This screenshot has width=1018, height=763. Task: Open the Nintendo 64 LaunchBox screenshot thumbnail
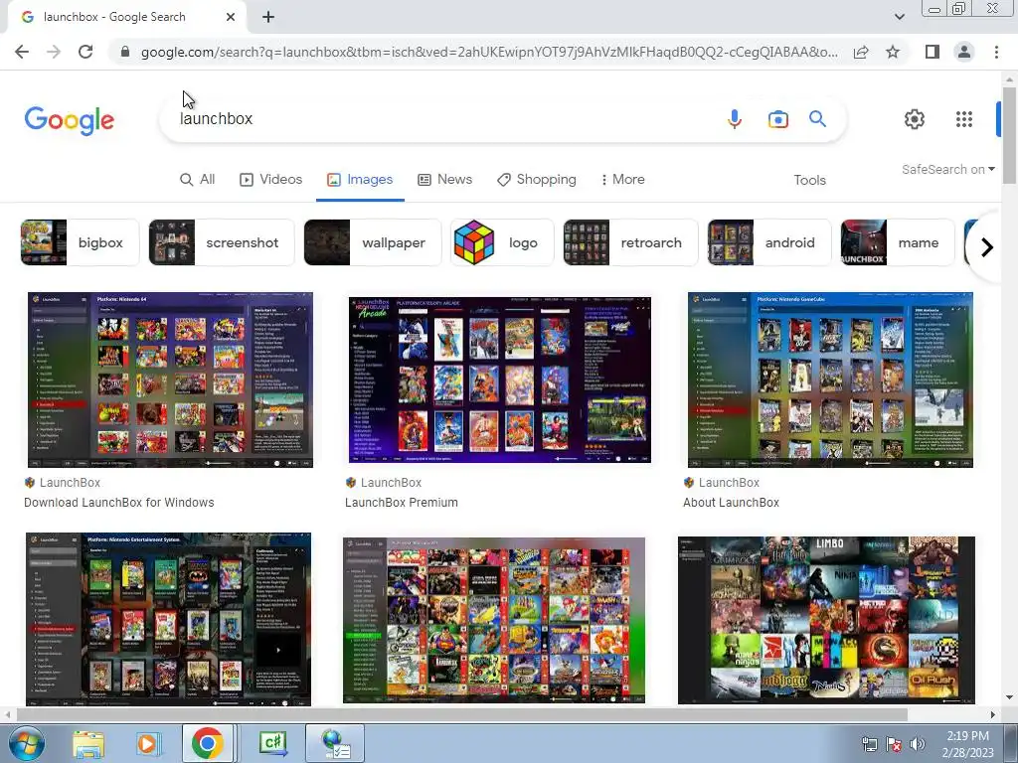click(170, 380)
